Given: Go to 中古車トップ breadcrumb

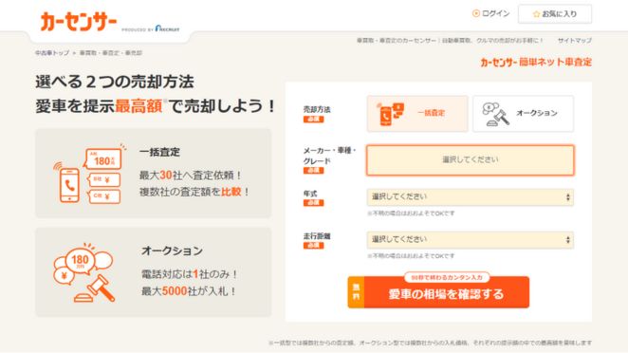Looking at the screenshot, I should (52, 53).
